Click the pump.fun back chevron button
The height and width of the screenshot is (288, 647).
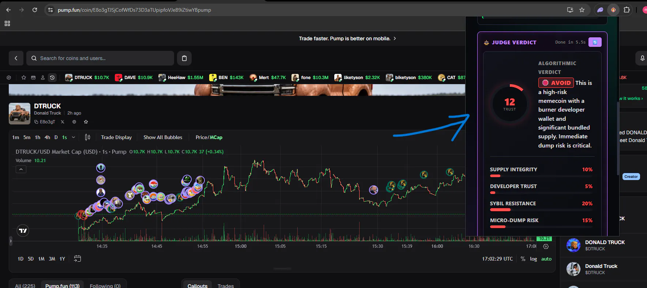click(x=16, y=58)
